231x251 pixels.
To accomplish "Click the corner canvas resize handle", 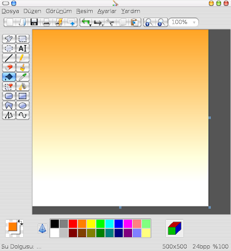I will tap(210, 208).
